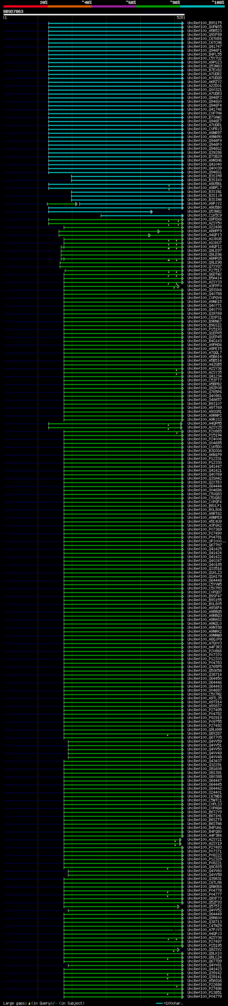Select the UniRef100_P12333 label
Image resolution: width=228 pixels, height=1006 pixels.
point(204,659)
